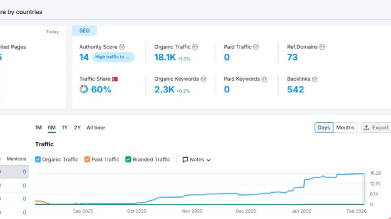Click globe icon beside Organic Keywords
The width and height of the screenshot is (391, 219).
pyautogui.click(x=204, y=79)
